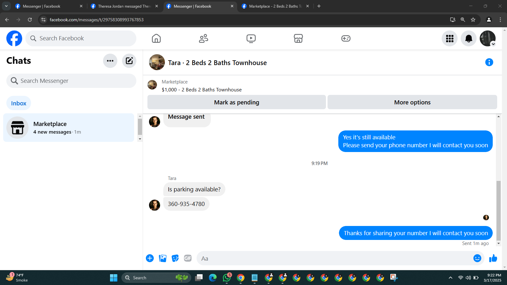
Task: Open WhatsApp from the taskbar
Action: point(227,278)
